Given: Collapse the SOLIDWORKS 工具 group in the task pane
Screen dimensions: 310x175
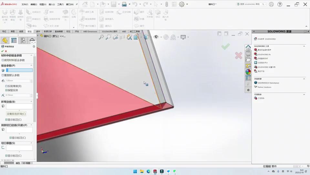Looking at the screenshot, I should point(304,46).
